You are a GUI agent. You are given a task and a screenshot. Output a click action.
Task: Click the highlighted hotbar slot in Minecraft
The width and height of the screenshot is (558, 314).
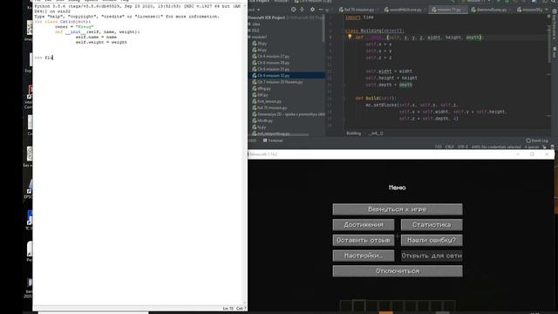click(x=358, y=306)
